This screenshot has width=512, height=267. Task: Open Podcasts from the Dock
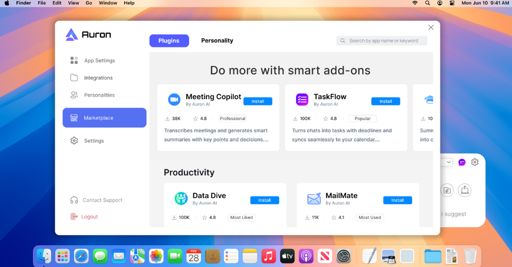click(x=306, y=256)
